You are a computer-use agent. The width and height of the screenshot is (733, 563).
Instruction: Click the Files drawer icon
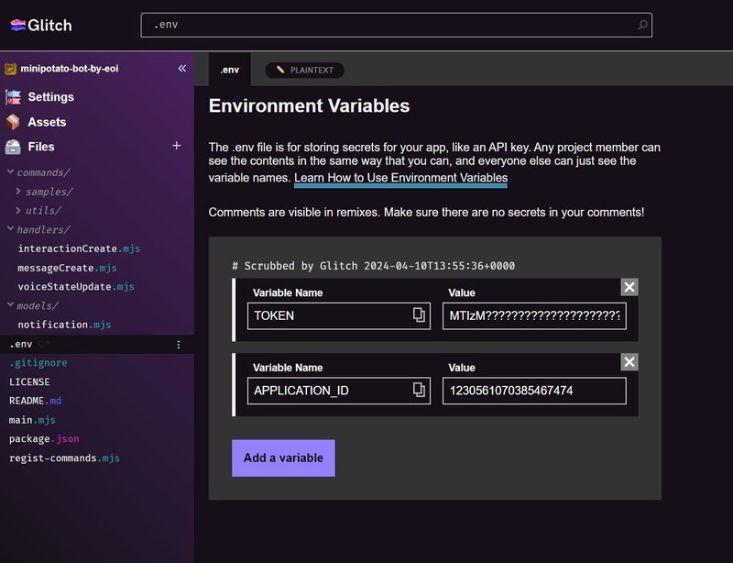[x=13, y=147]
